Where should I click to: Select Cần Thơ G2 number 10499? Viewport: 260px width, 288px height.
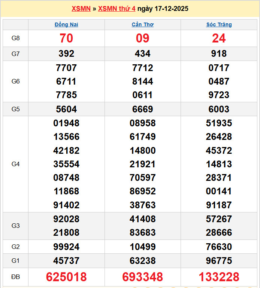142,247
